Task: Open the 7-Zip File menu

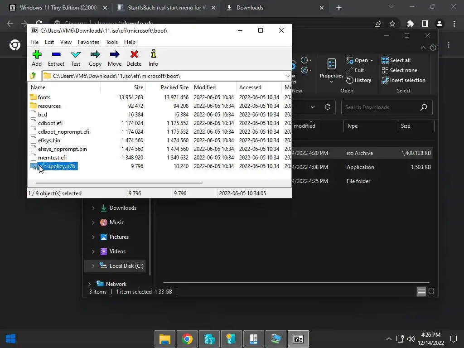Action: click(x=34, y=42)
